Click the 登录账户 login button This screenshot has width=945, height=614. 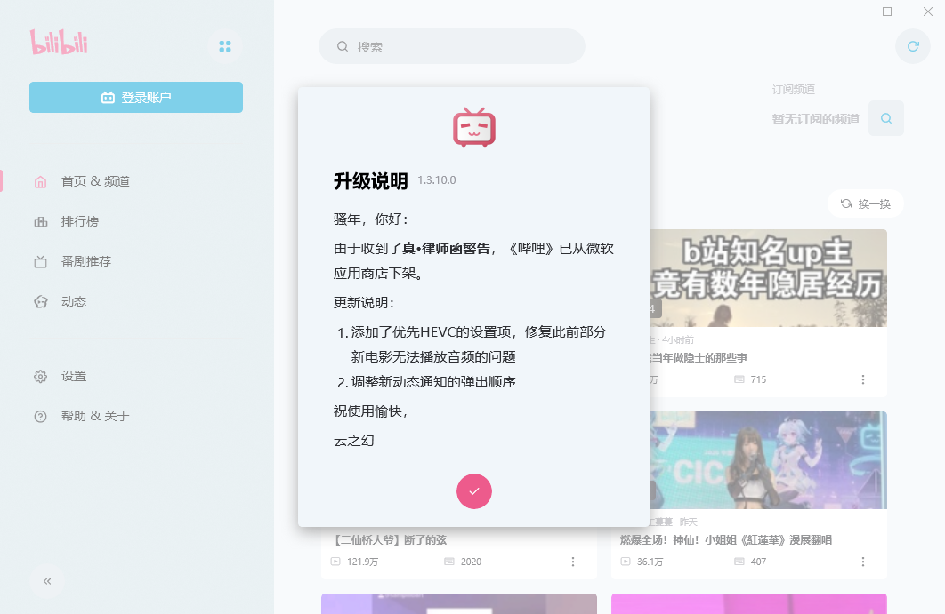(x=135, y=97)
